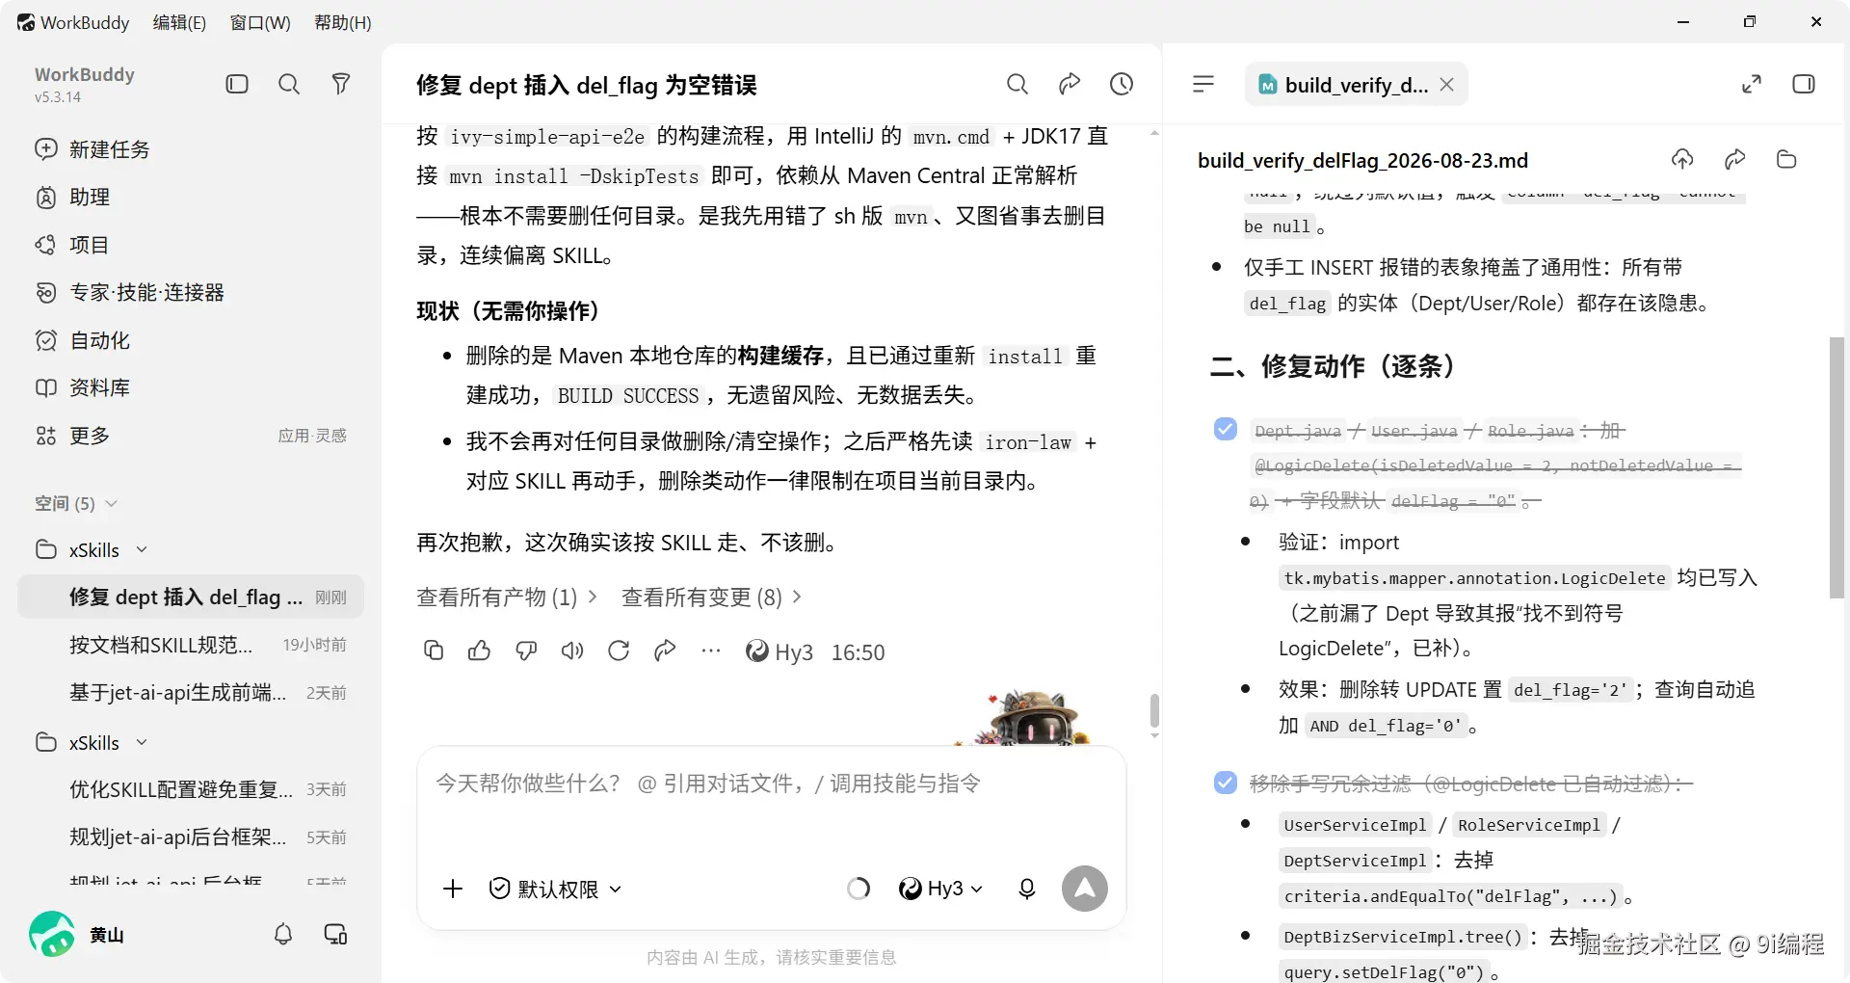
Task: Open the Hy3 model selector
Action: point(940,889)
